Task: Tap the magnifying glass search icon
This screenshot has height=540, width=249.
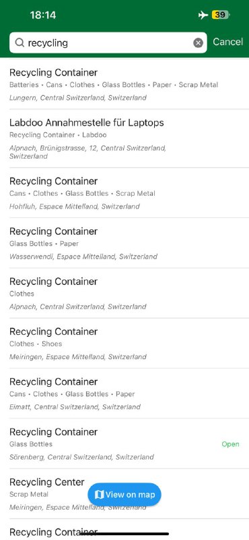Action: pos(20,43)
